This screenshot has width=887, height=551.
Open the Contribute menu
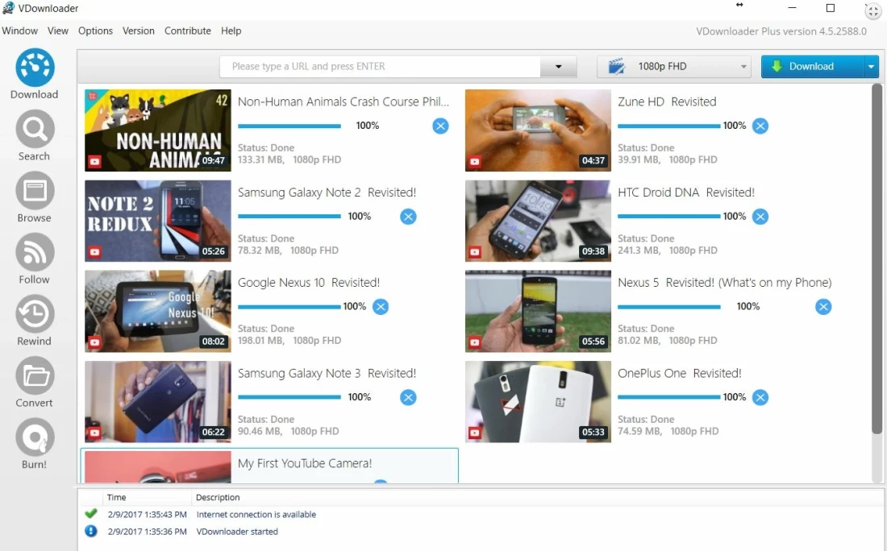pos(187,31)
